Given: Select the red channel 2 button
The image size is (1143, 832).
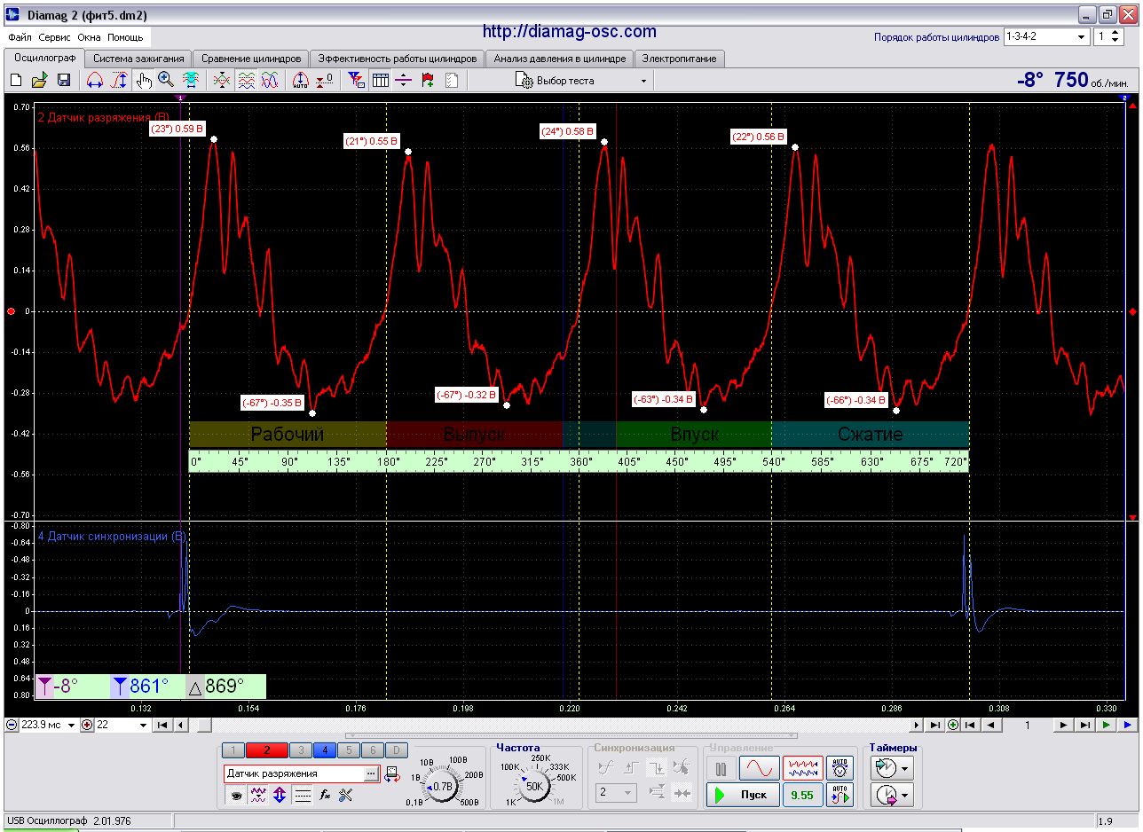Looking at the screenshot, I should [x=267, y=750].
